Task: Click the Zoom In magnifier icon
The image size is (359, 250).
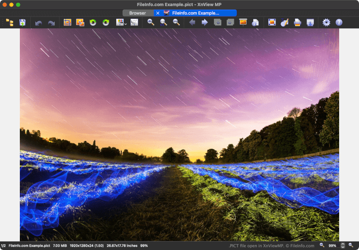Action: (x=151, y=22)
